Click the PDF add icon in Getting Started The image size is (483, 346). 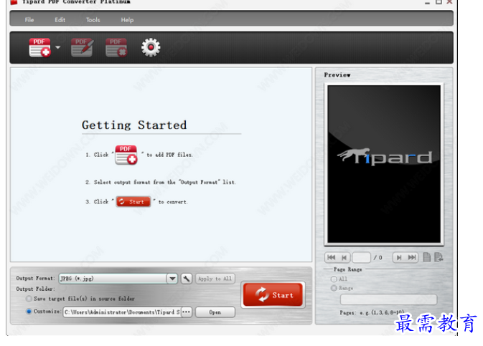click(x=126, y=155)
